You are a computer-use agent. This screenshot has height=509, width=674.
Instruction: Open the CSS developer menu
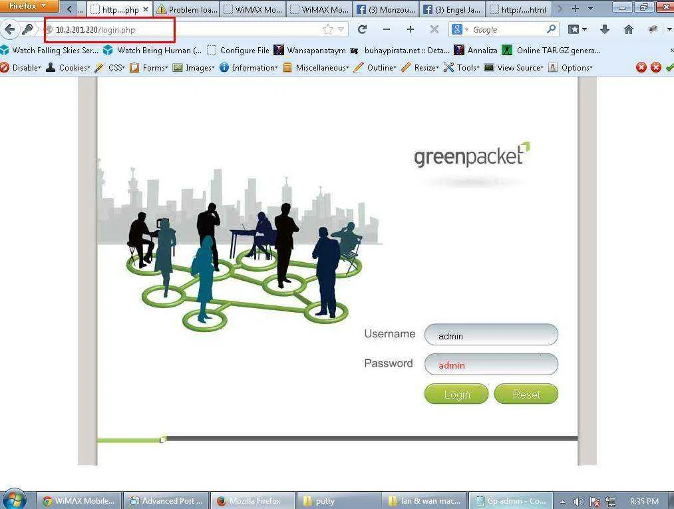tap(110, 67)
